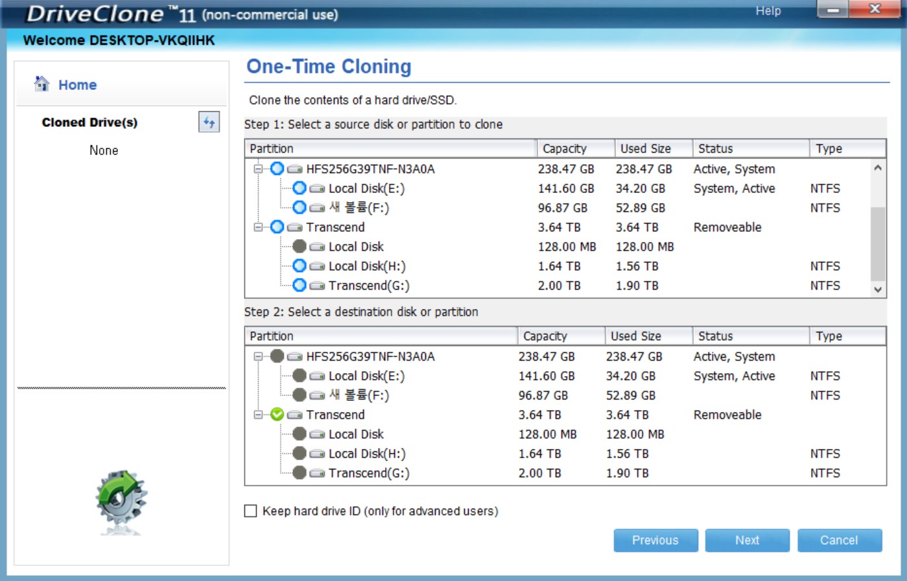Image resolution: width=907 pixels, height=581 pixels.
Task: Click source table Used Size column header
Action: [x=654, y=148]
